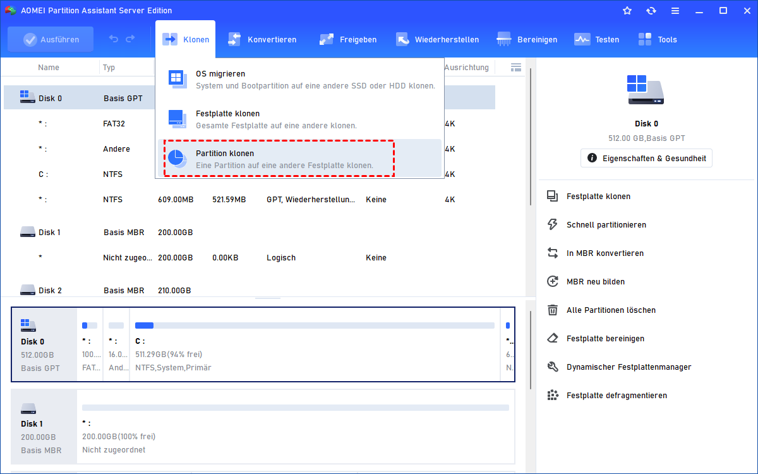Select the 100MB FAT partition block in map

90,344
